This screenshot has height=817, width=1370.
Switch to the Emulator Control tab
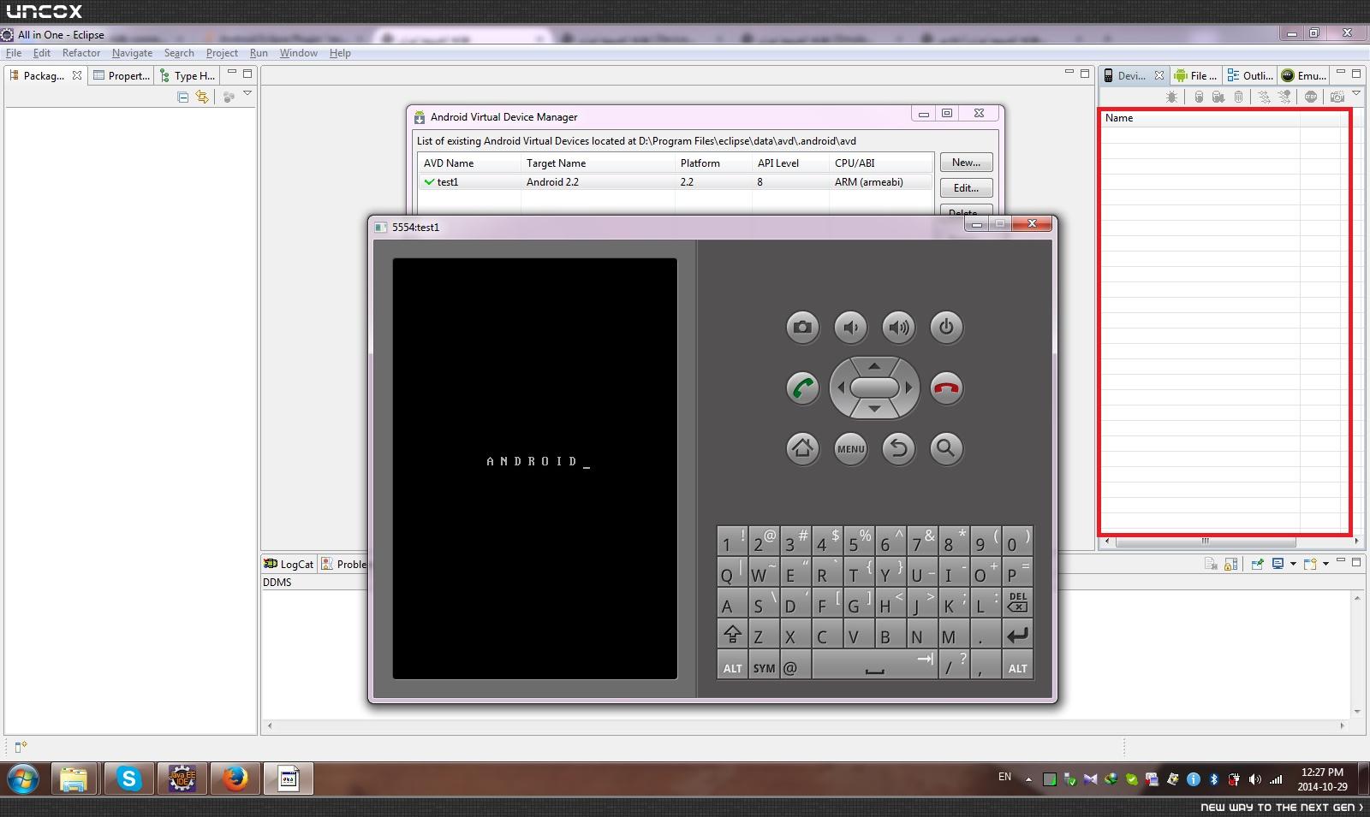(x=1303, y=75)
